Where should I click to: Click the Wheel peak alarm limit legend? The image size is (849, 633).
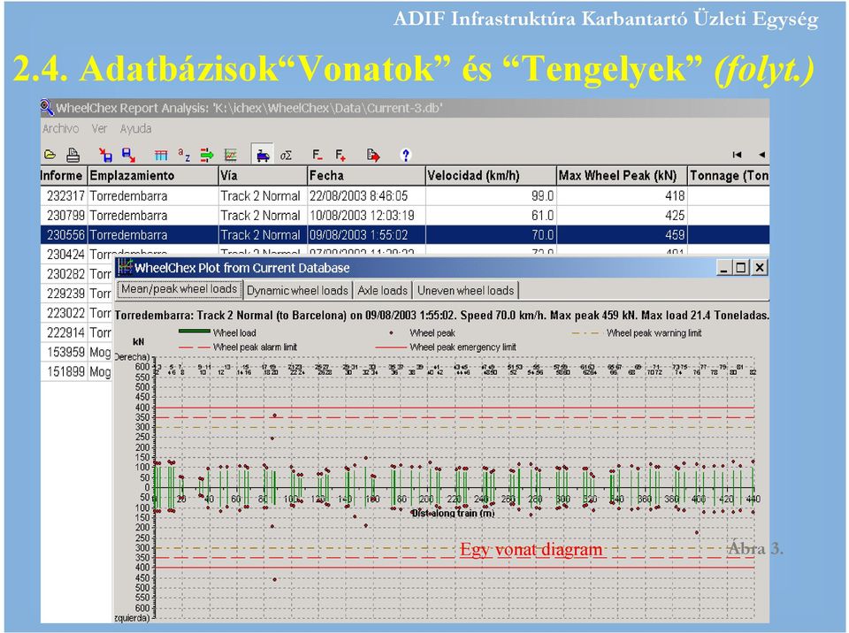(x=238, y=347)
